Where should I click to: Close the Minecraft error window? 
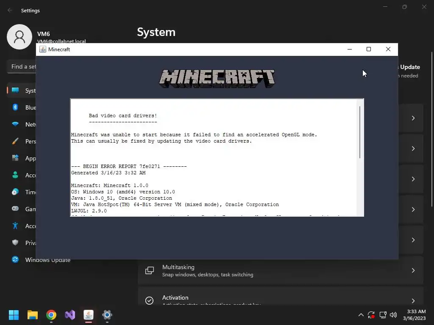coord(388,49)
